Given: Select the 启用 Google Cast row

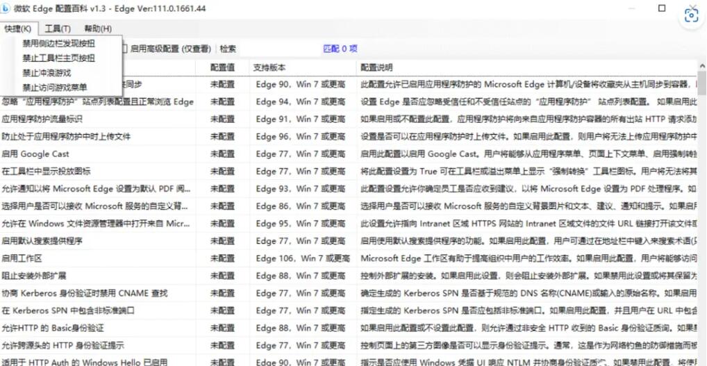Looking at the screenshot, I should (349, 154).
